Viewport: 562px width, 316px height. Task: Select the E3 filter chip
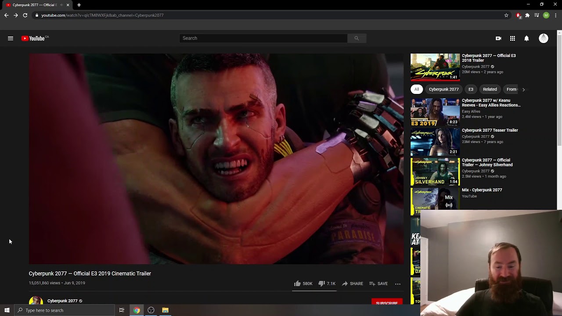pos(471,90)
